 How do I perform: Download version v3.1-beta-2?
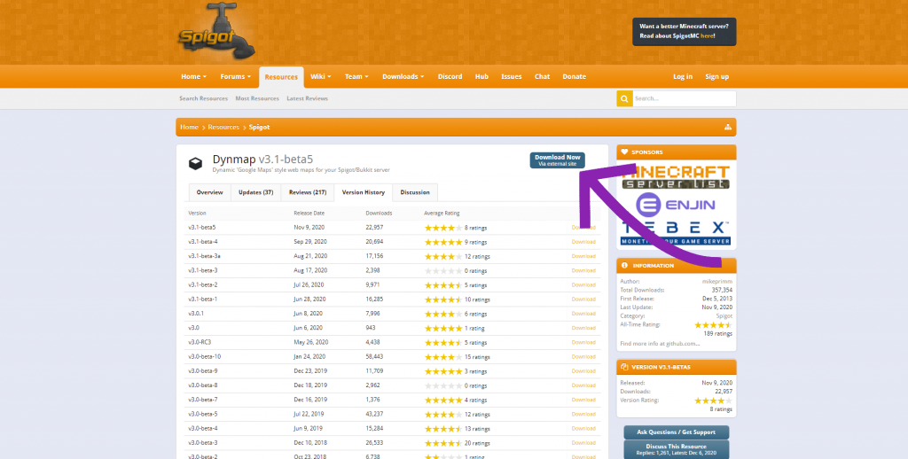coord(583,284)
